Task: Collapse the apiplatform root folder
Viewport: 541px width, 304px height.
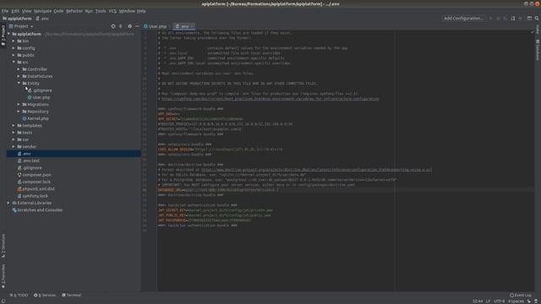Action: click(x=8, y=34)
